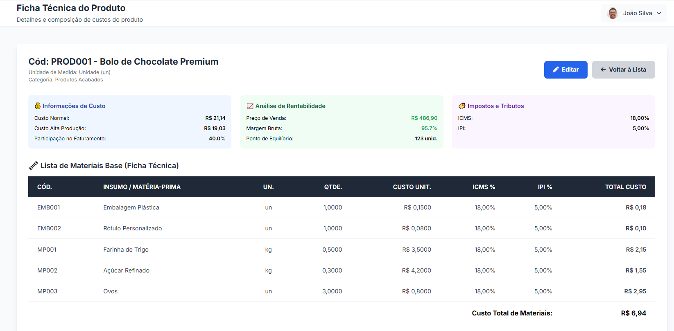Click the QTDE. column header

(x=333, y=187)
